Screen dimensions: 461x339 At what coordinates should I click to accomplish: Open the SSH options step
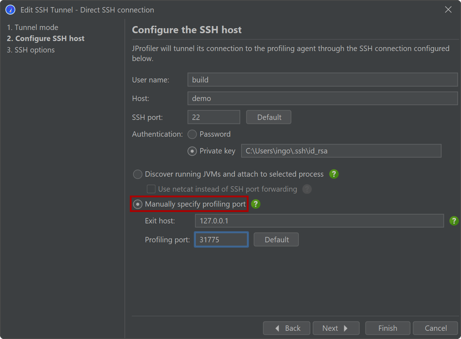coord(31,50)
